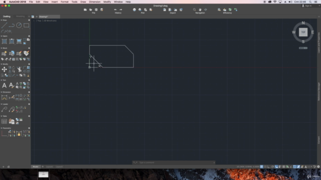Collapse the Hatch panel section
The image size is (321, 180).
click(x=2, y=36)
